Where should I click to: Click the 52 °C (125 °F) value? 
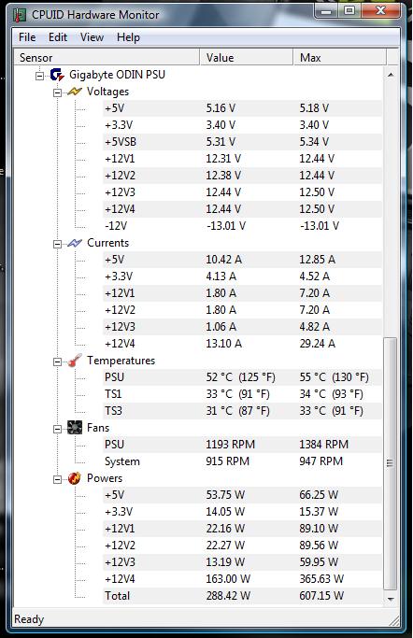(x=240, y=377)
